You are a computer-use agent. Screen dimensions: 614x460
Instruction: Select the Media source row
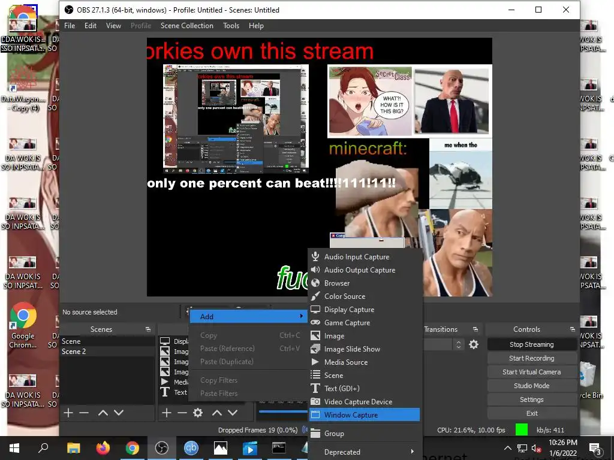[x=174, y=382]
